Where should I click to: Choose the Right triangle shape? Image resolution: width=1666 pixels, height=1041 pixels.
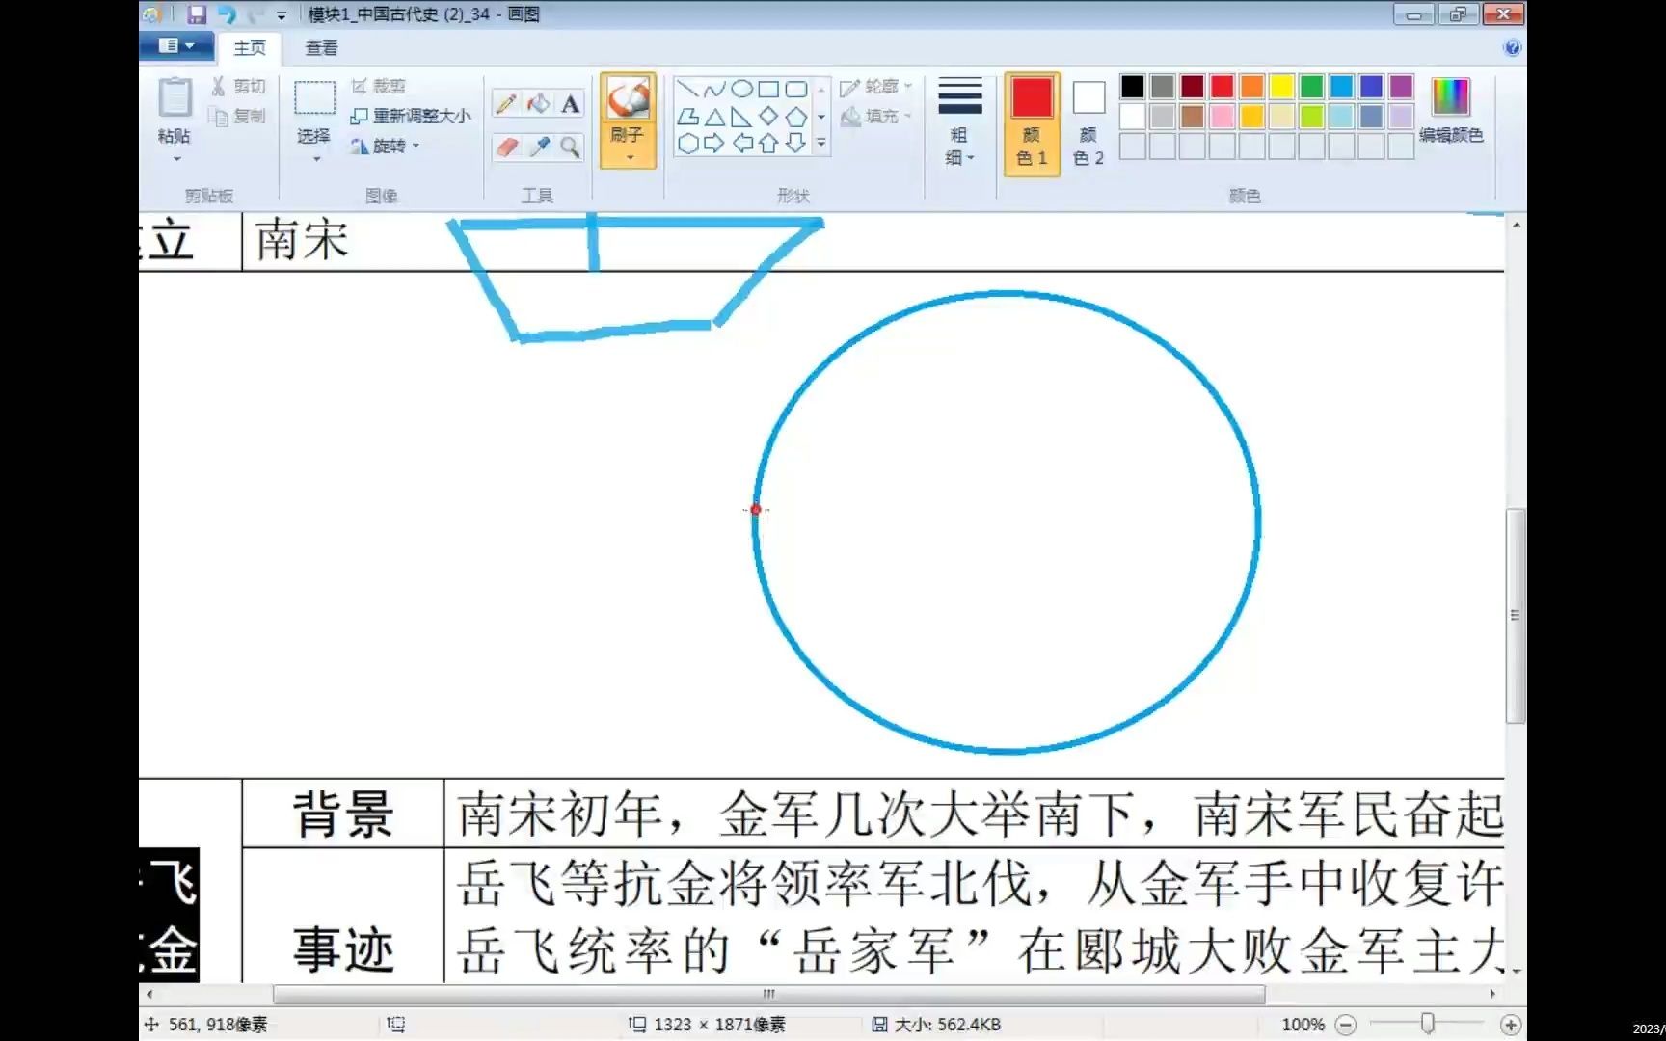pos(741,117)
